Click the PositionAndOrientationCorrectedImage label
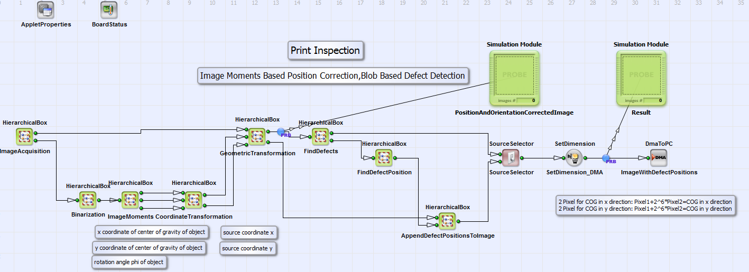Image resolution: width=749 pixels, height=272 pixels. (514, 112)
